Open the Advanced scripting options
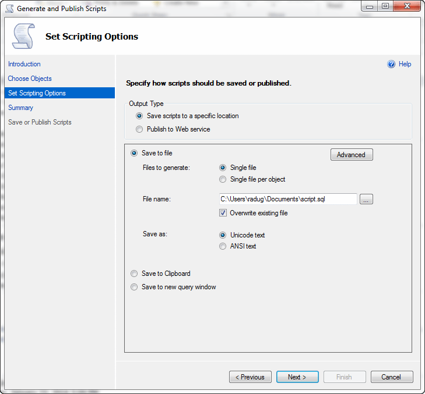 tap(352, 154)
